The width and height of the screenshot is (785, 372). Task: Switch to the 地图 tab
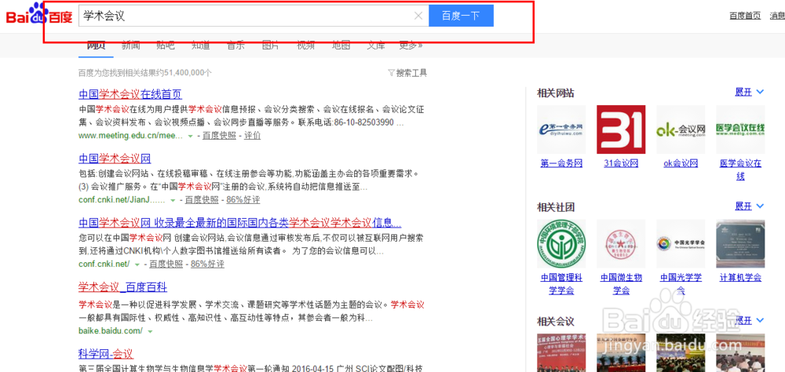341,45
